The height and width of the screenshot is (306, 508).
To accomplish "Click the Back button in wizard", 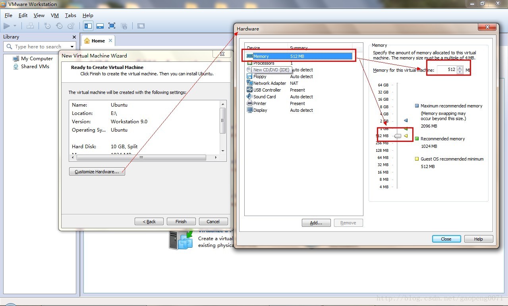I will pos(149,222).
